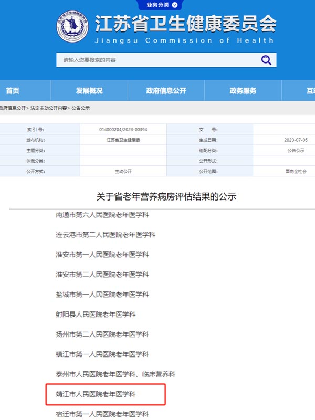Viewport: 315px width, 420px height.
Task: Select row 南通市第六人民医院老年医学科
Action: [102, 215]
